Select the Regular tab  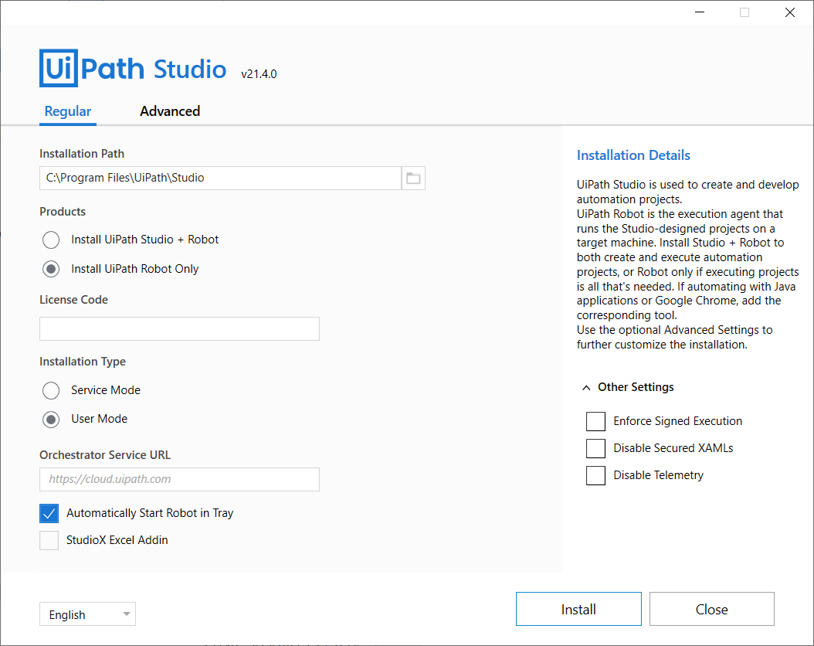(x=67, y=111)
